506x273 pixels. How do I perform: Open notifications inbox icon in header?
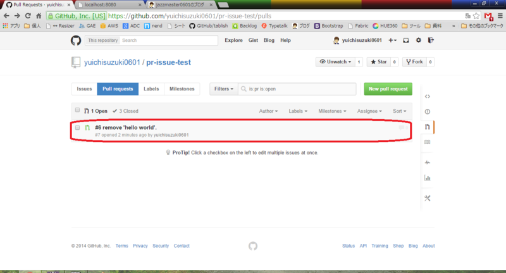(x=406, y=41)
